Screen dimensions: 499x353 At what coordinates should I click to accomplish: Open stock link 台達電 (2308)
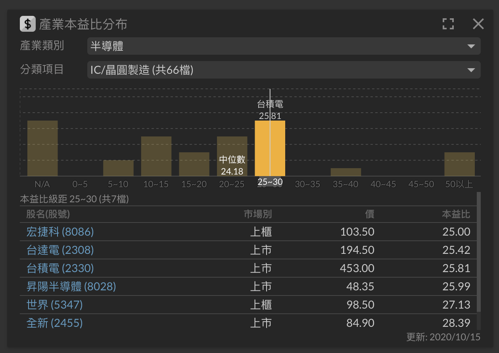click(x=60, y=250)
